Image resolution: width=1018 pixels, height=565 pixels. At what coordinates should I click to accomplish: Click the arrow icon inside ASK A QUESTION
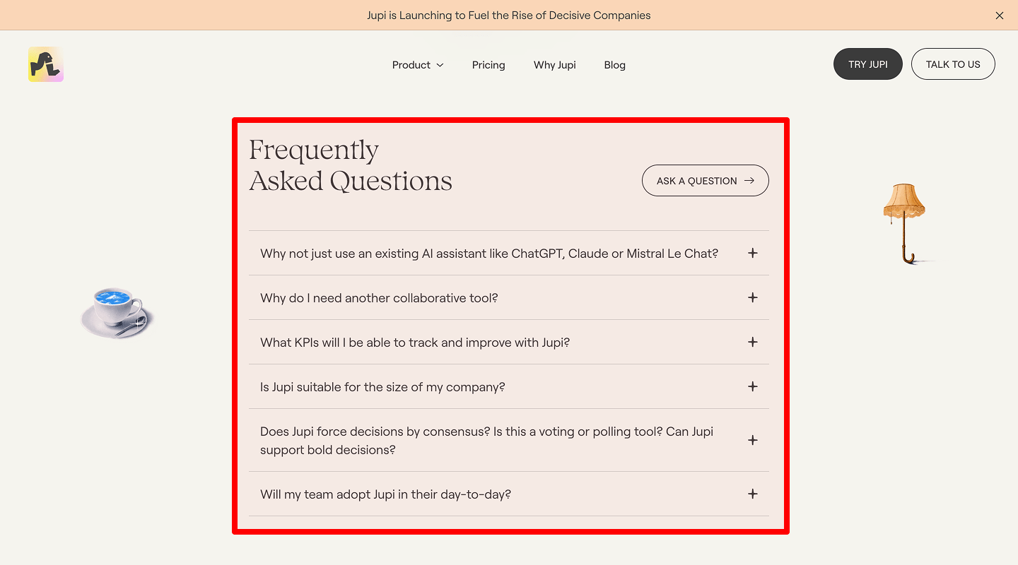pos(748,180)
